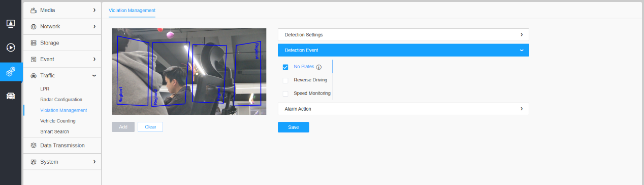Open the Data Transmission menu item
The width and height of the screenshot is (644, 185).
tap(62, 146)
